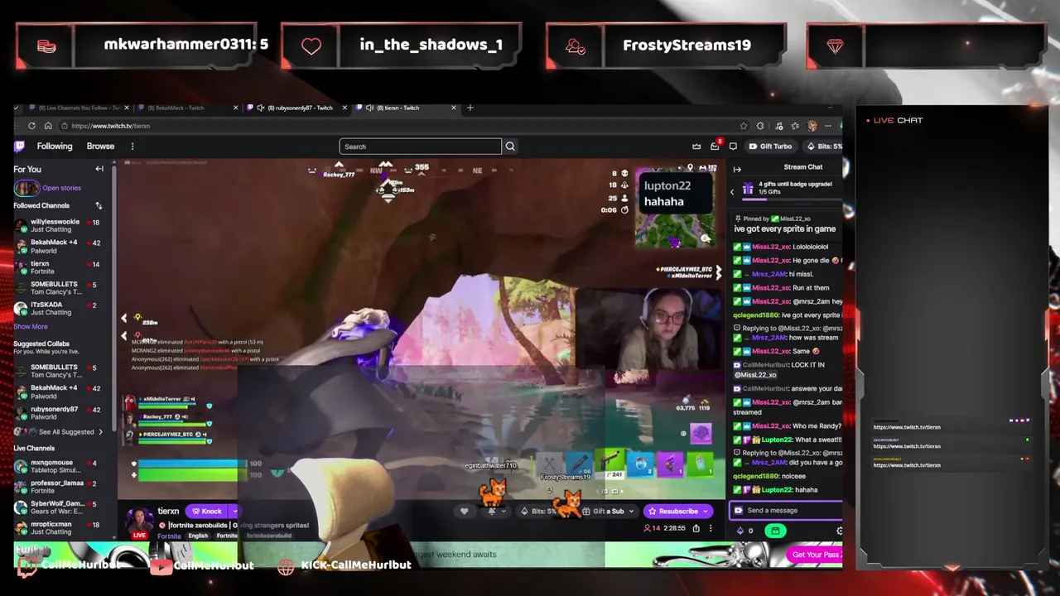Mute the rubysonerdy87 tab audio
1060x596 pixels.
[260, 108]
